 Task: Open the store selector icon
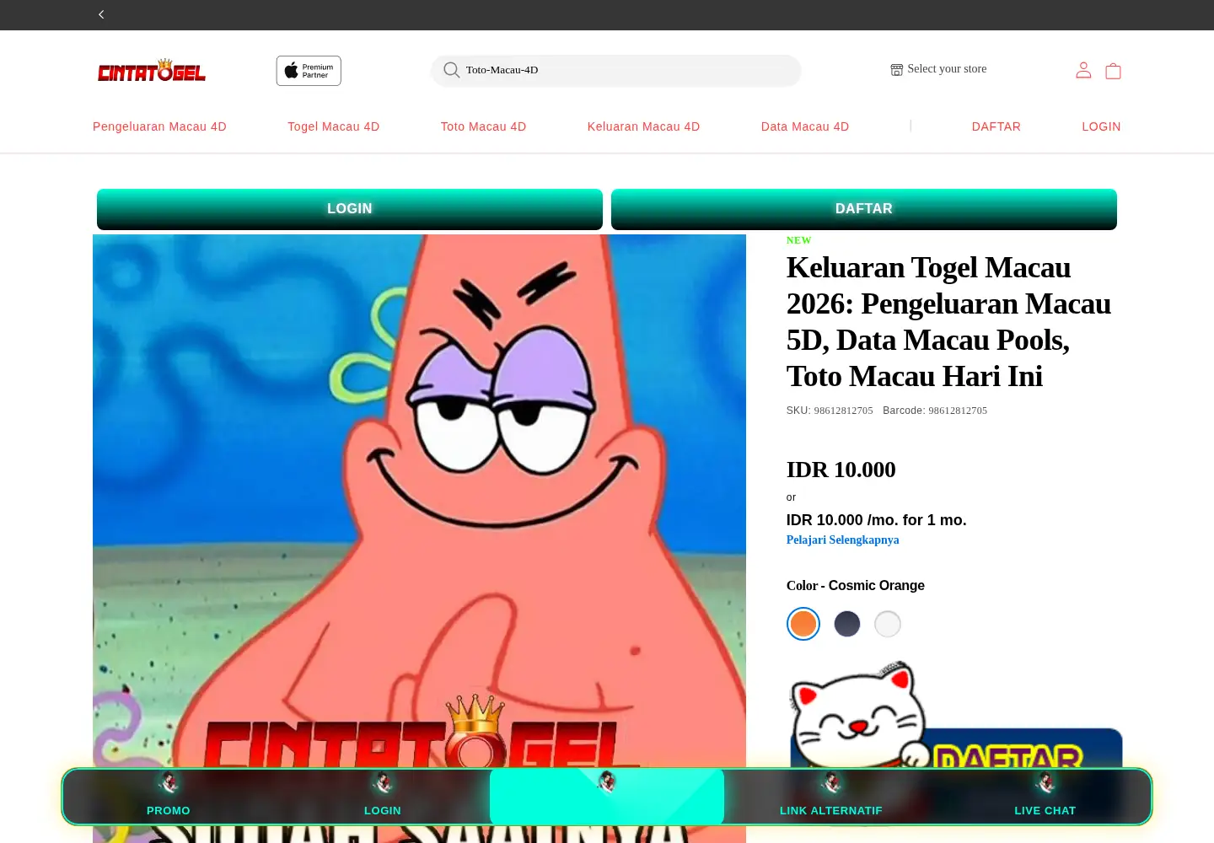pos(897,70)
